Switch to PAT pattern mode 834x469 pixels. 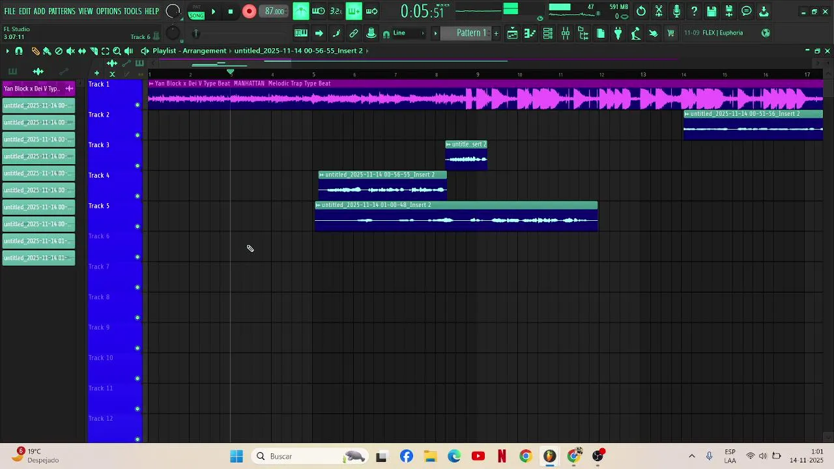(196, 7)
